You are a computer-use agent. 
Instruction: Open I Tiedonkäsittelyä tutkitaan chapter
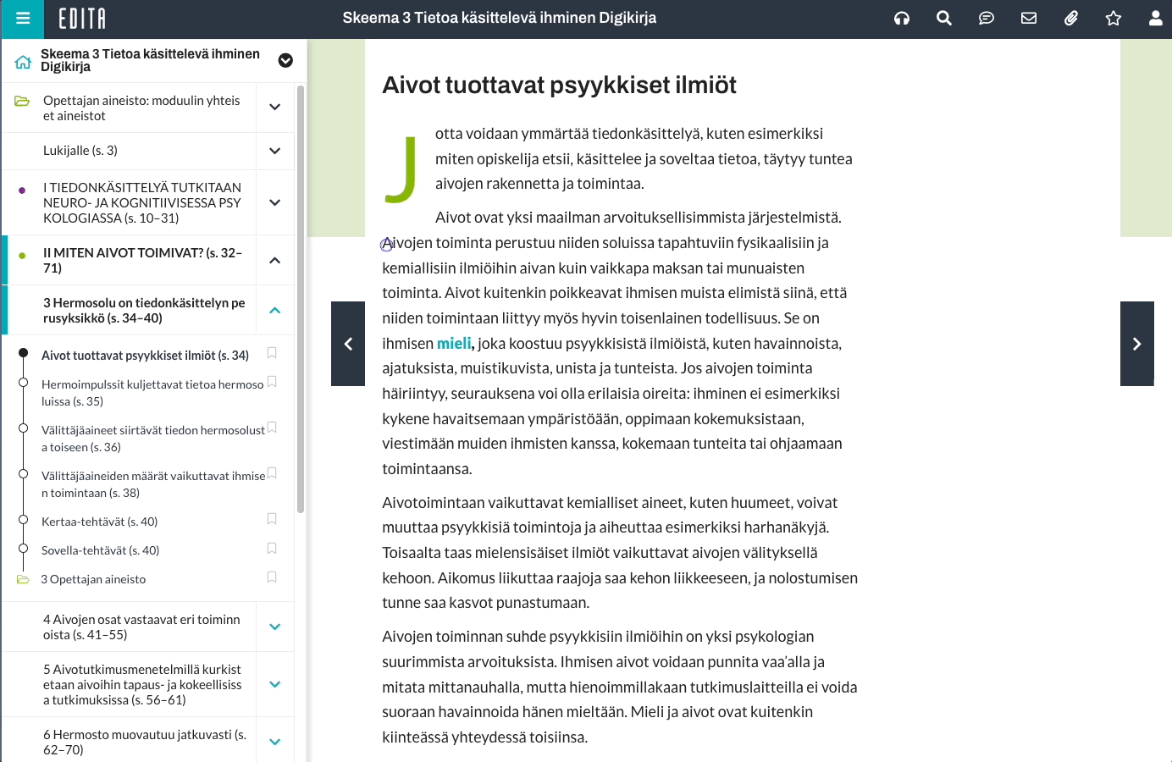[x=142, y=203]
